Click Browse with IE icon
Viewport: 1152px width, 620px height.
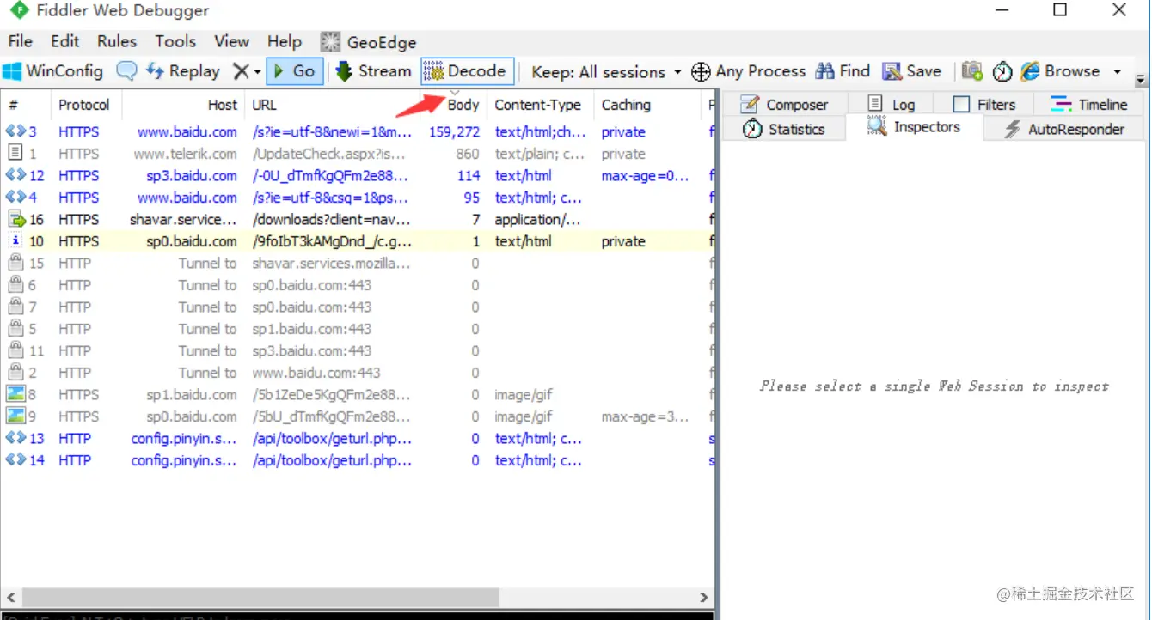[x=1030, y=71]
